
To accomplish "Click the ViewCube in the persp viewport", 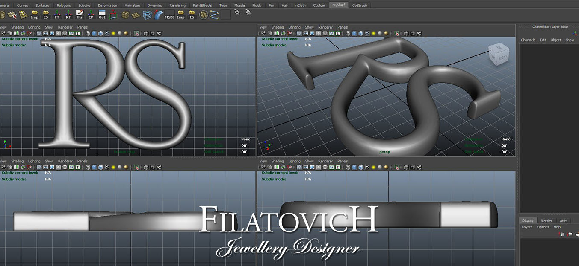I will coord(499,54).
